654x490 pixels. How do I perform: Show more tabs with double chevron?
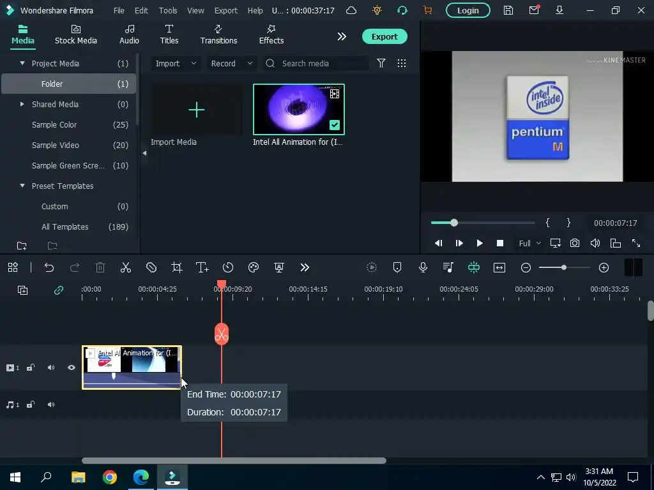(342, 36)
